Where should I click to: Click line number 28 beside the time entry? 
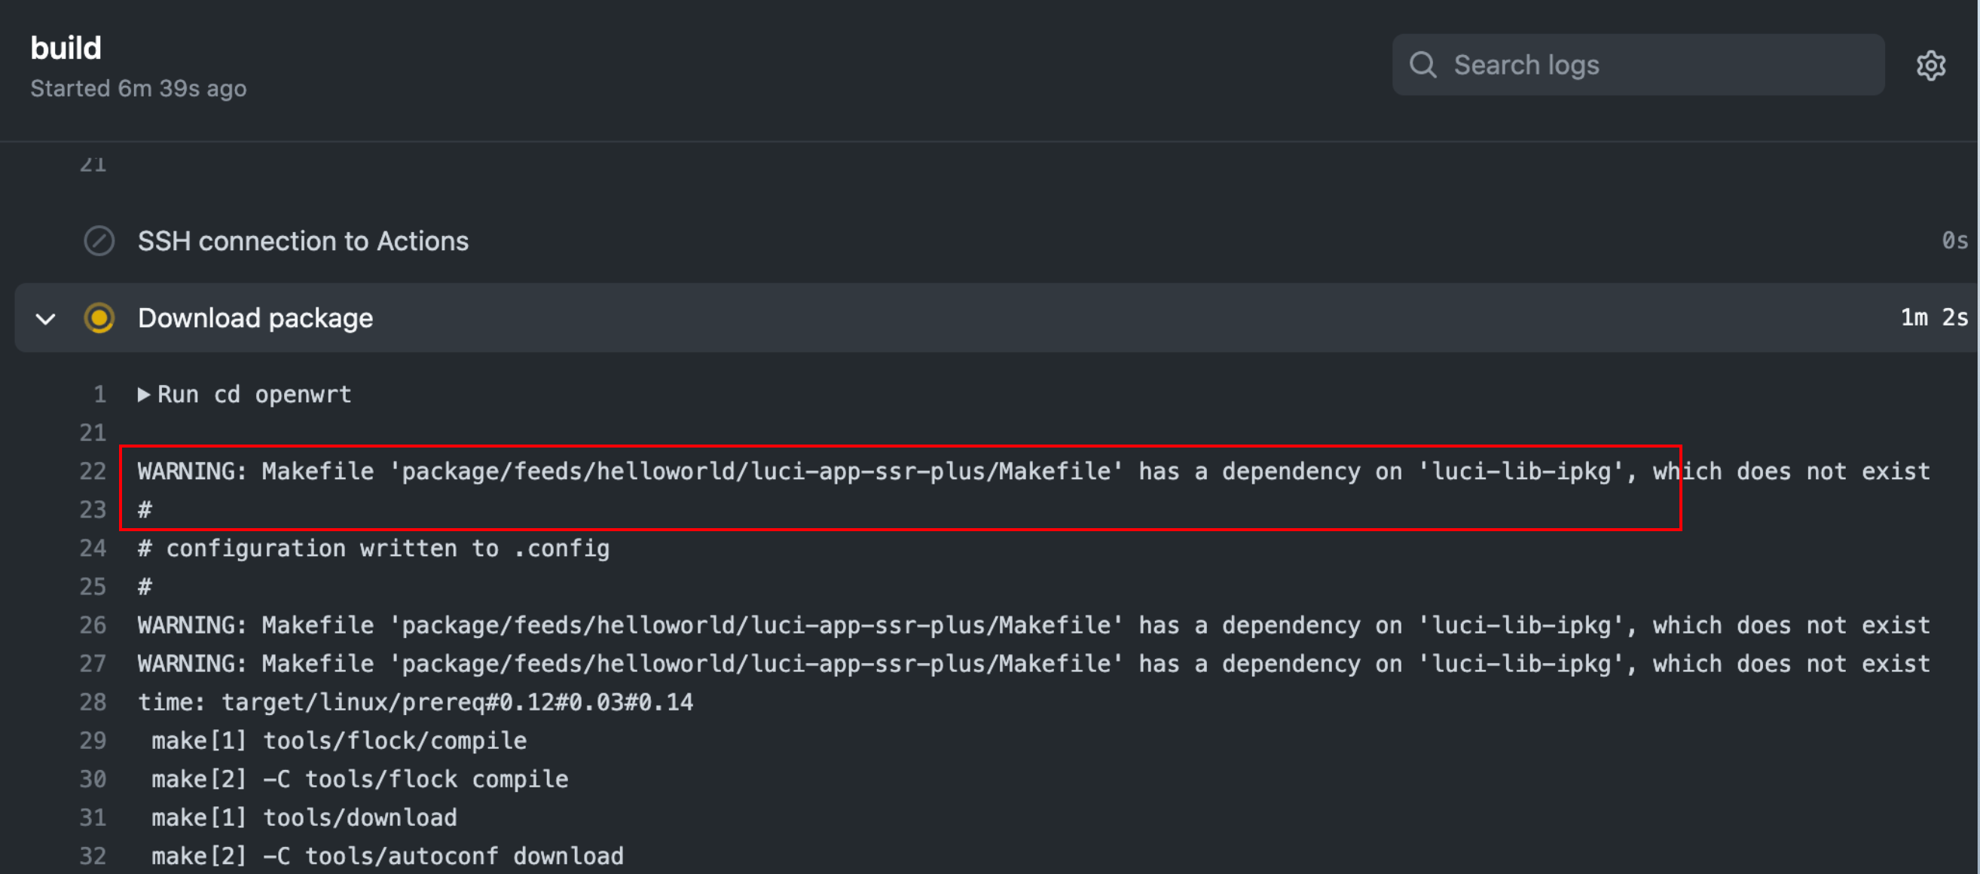(x=92, y=701)
